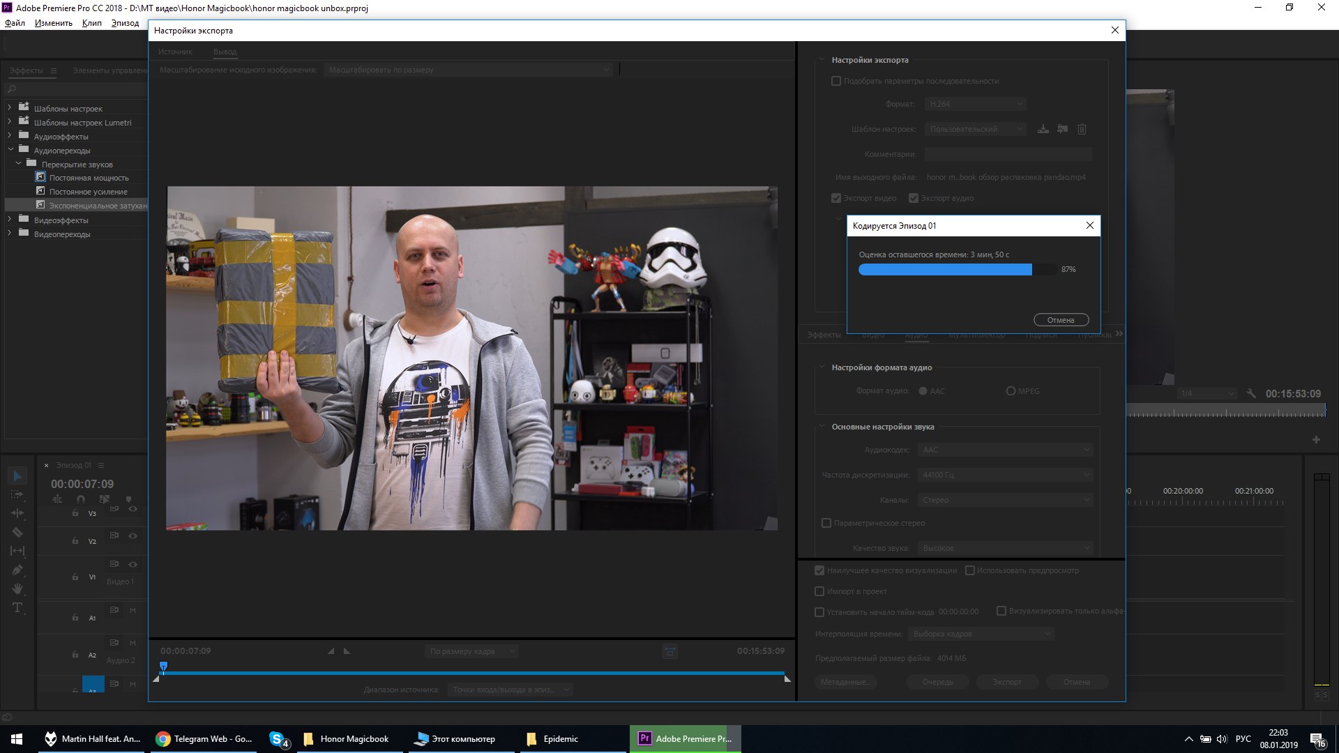Set the Out point in export preview
Image resolution: width=1339 pixels, height=753 pixels.
click(347, 651)
